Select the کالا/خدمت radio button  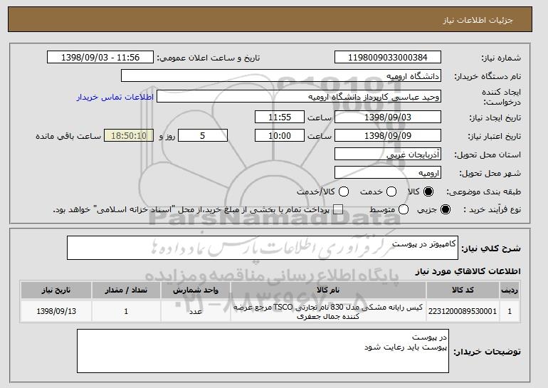point(344,192)
